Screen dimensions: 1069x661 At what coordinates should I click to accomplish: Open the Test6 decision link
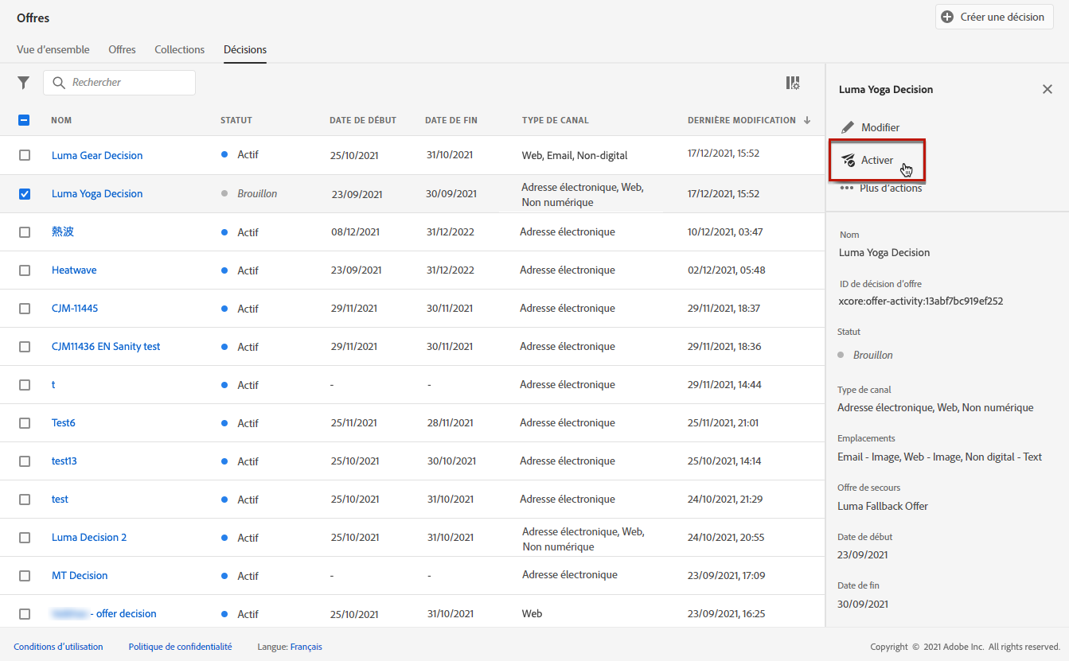click(64, 423)
